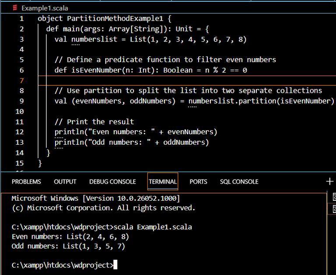Switch to the SQL CONSOLE tab

[239, 181]
